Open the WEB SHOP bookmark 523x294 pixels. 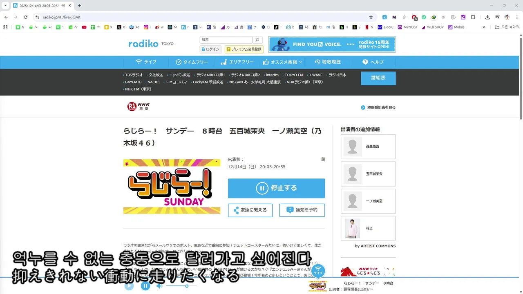click(432, 27)
